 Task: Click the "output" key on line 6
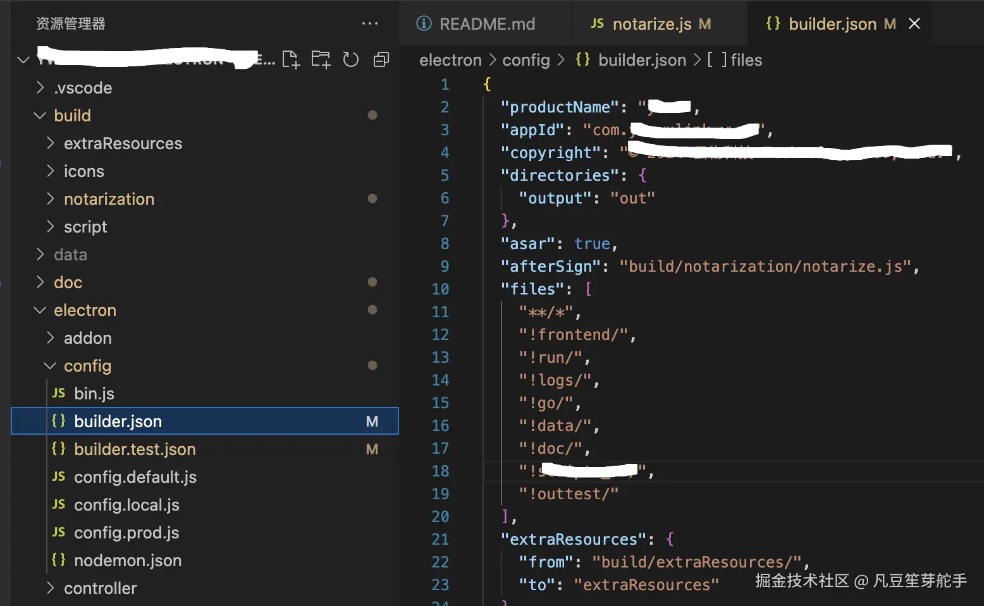coord(555,198)
